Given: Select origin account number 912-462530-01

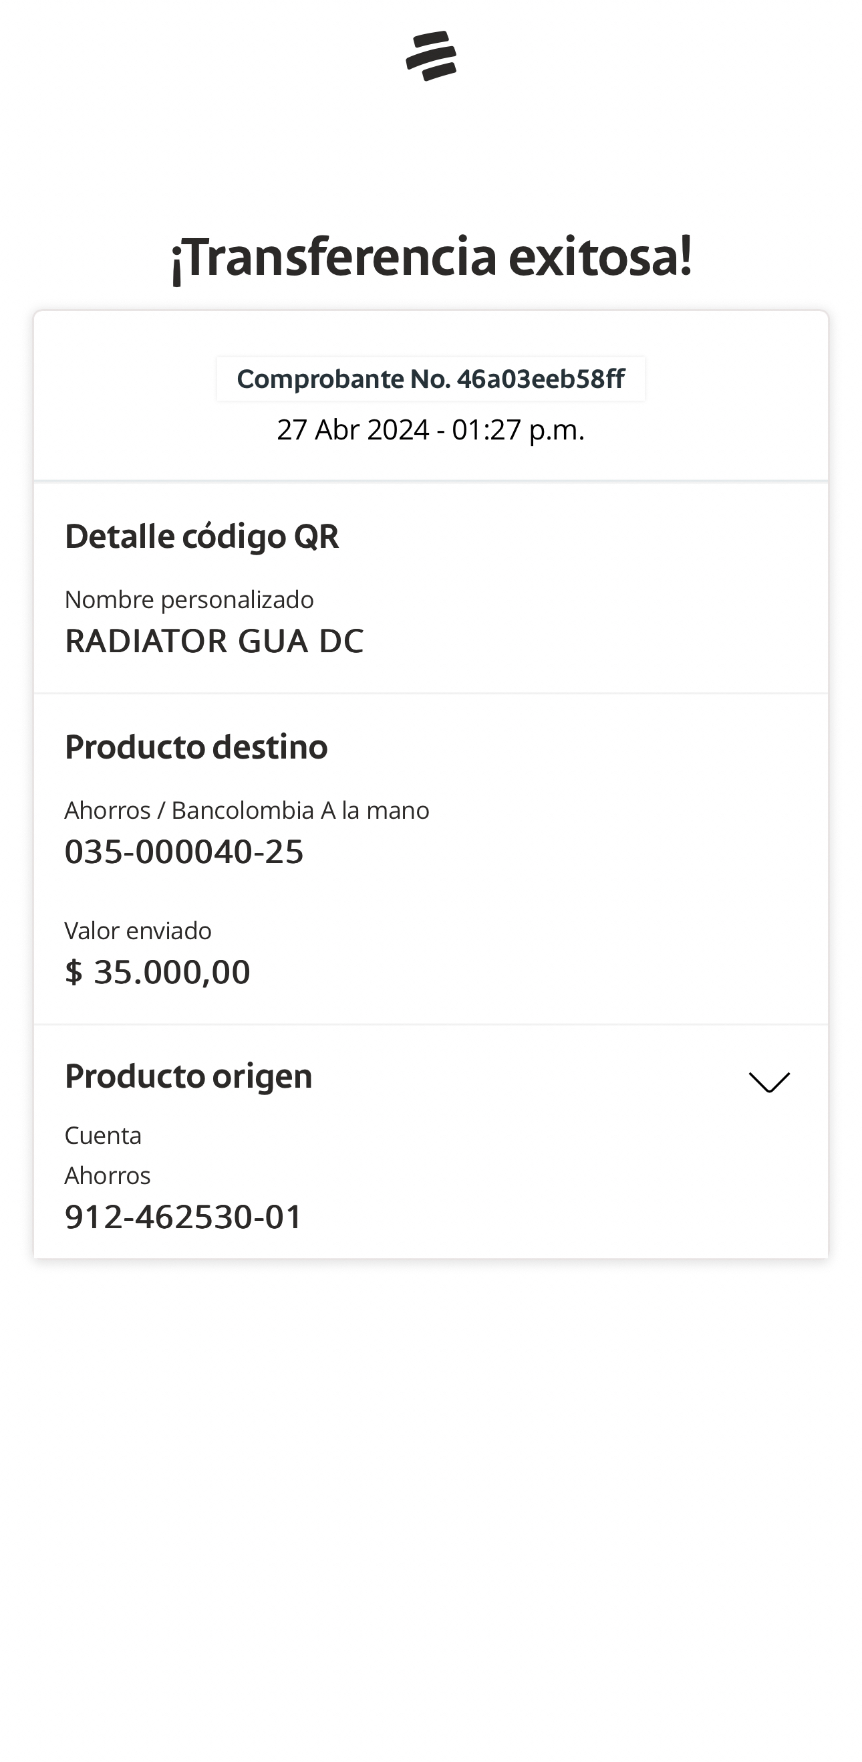Looking at the screenshot, I should point(183,1217).
